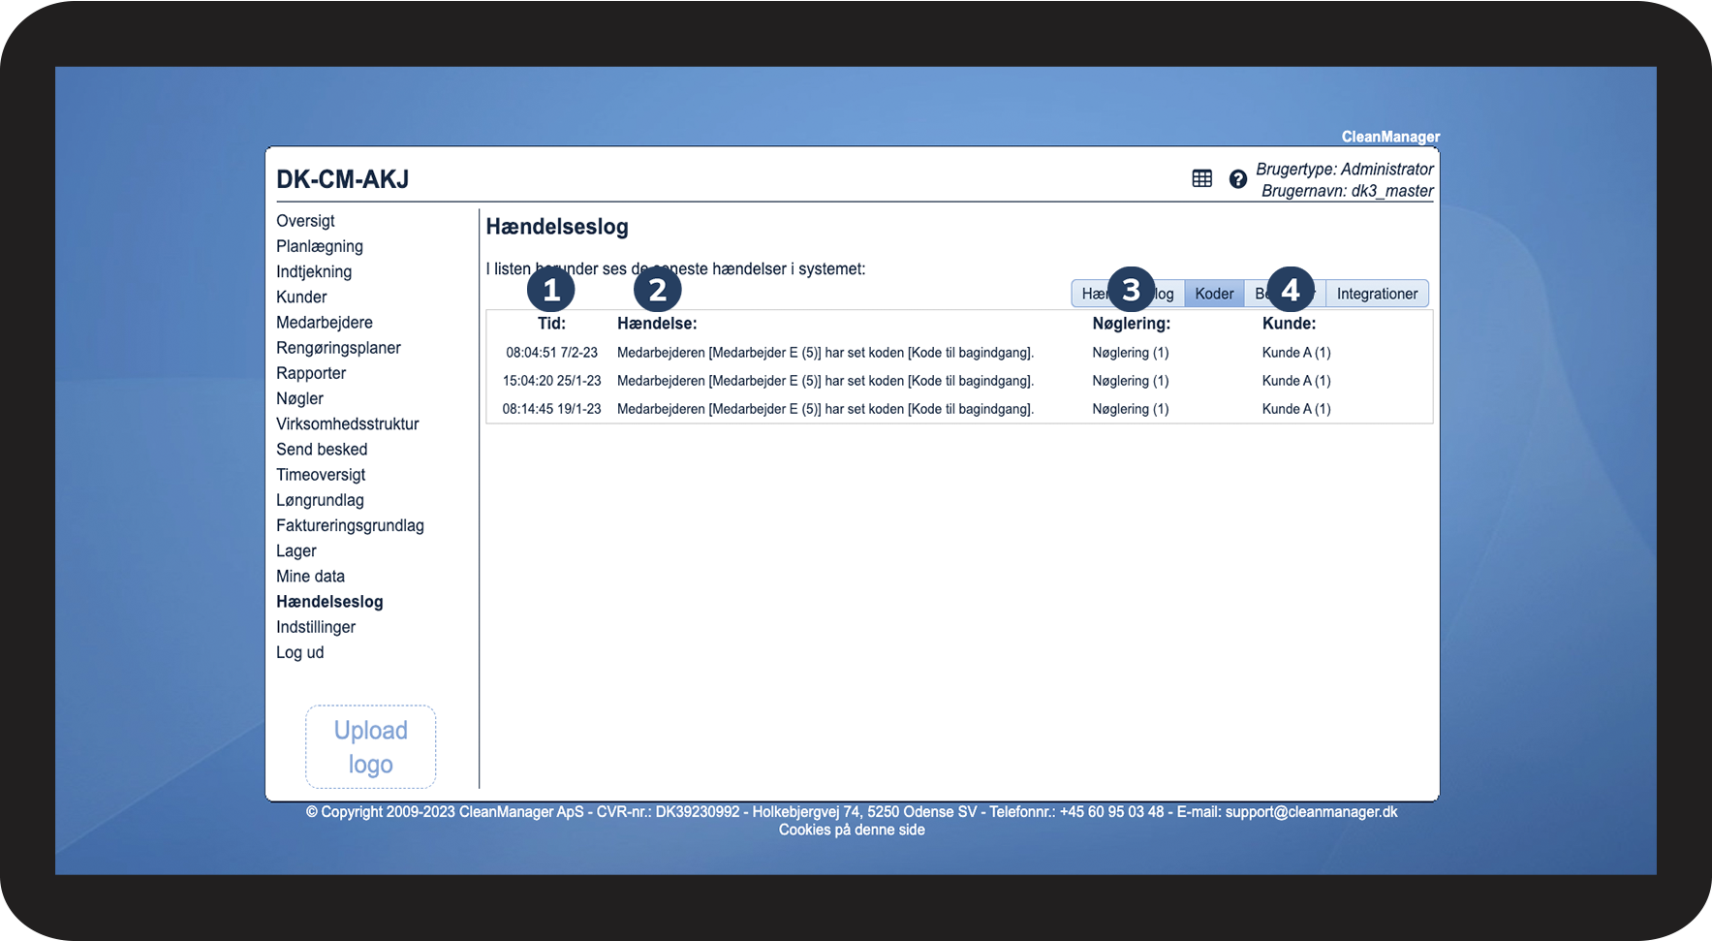Click the Kunde column header
Image resolution: width=1712 pixels, height=941 pixels.
pyautogui.click(x=1289, y=324)
